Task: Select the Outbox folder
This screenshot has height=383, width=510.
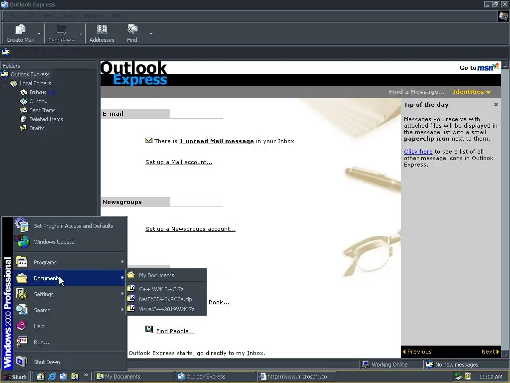Action: [x=38, y=101]
